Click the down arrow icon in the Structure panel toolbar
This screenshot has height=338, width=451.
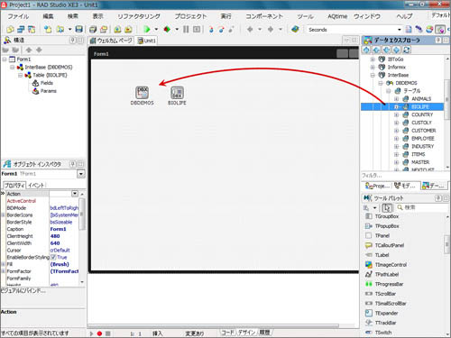(x=39, y=50)
